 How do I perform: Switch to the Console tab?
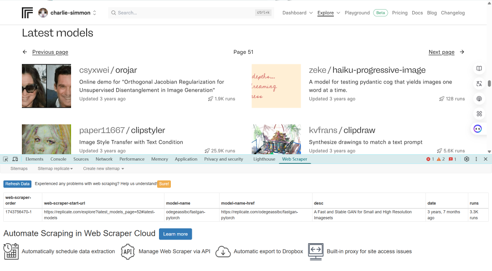58,159
